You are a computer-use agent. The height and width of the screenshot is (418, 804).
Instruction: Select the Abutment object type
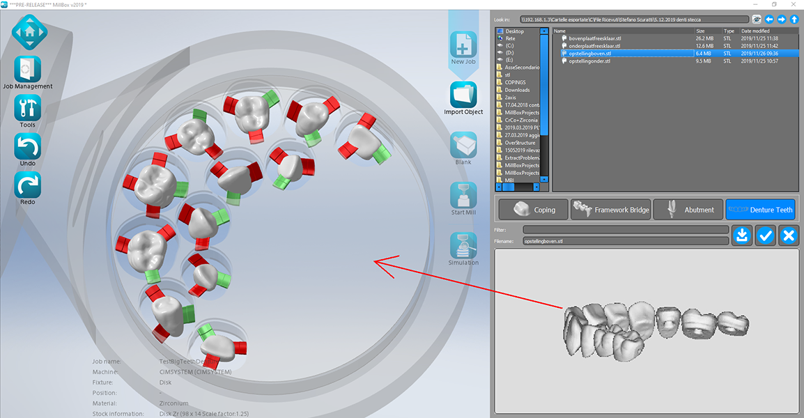[688, 209]
